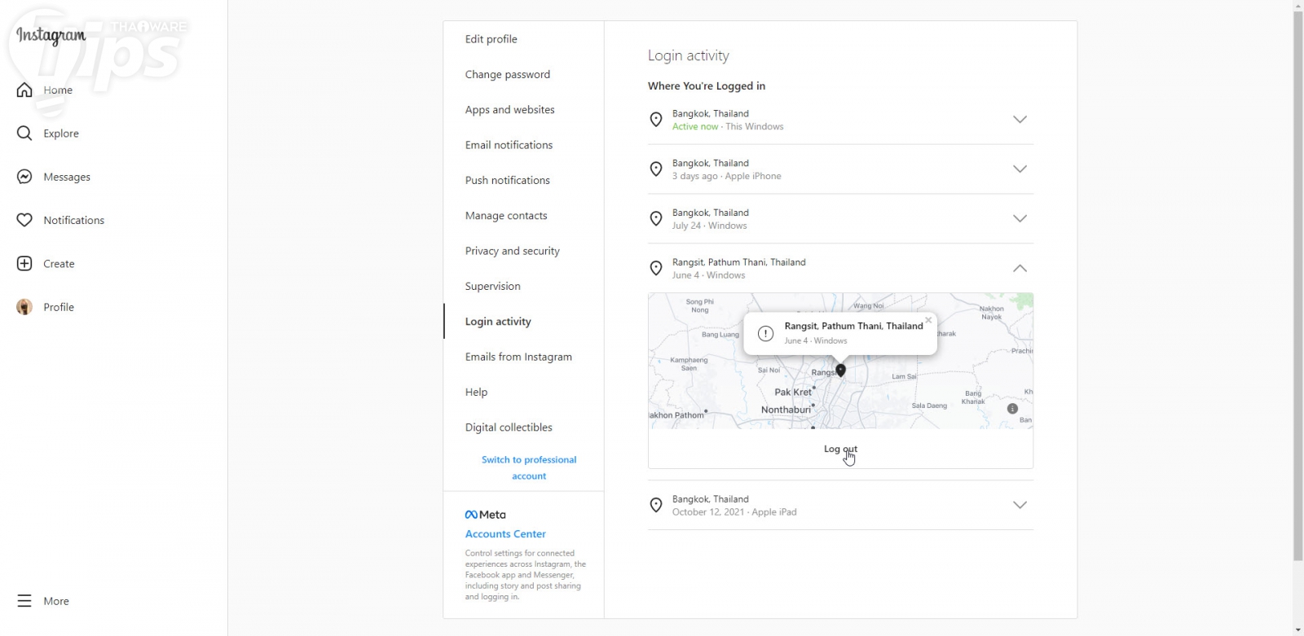Image resolution: width=1304 pixels, height=636 pixels.
Task: Expand the Apple iPad login entry
Action: tap(1020, 505)
